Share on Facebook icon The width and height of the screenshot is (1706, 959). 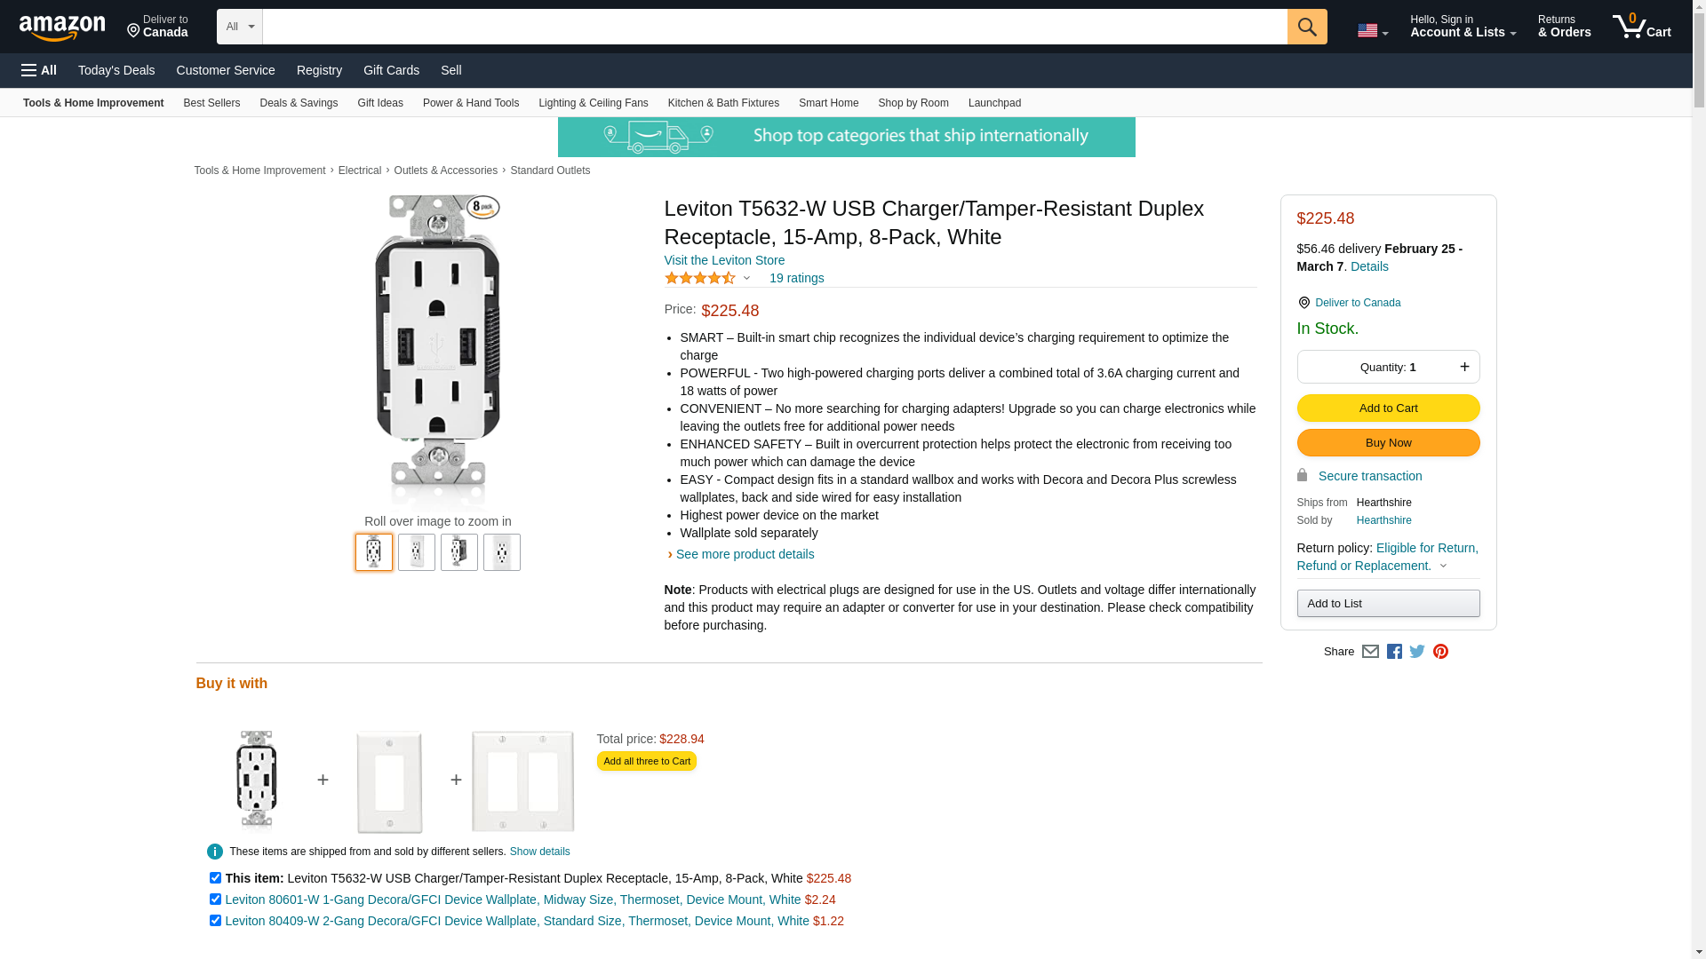[1394, 652]
